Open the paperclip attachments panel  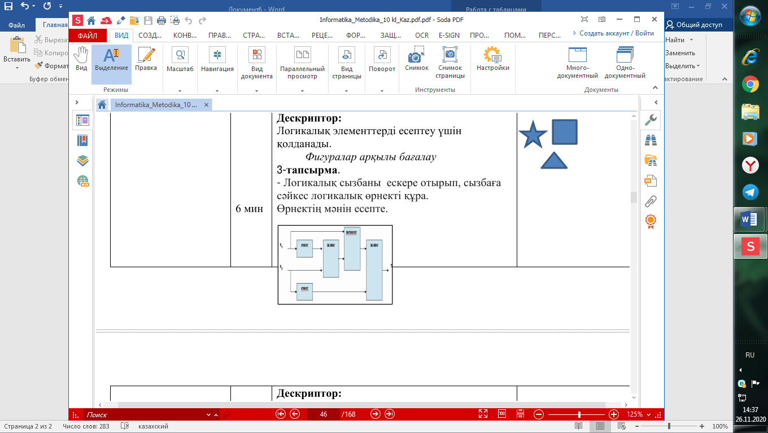point(651,201)
